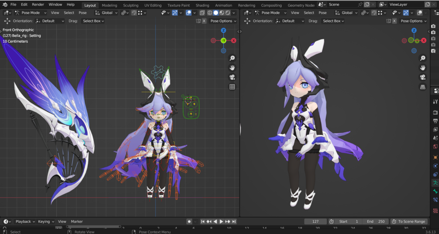Open the Object properties tab icon
This screenshot has height=234, width=439.
pos(436,157)
